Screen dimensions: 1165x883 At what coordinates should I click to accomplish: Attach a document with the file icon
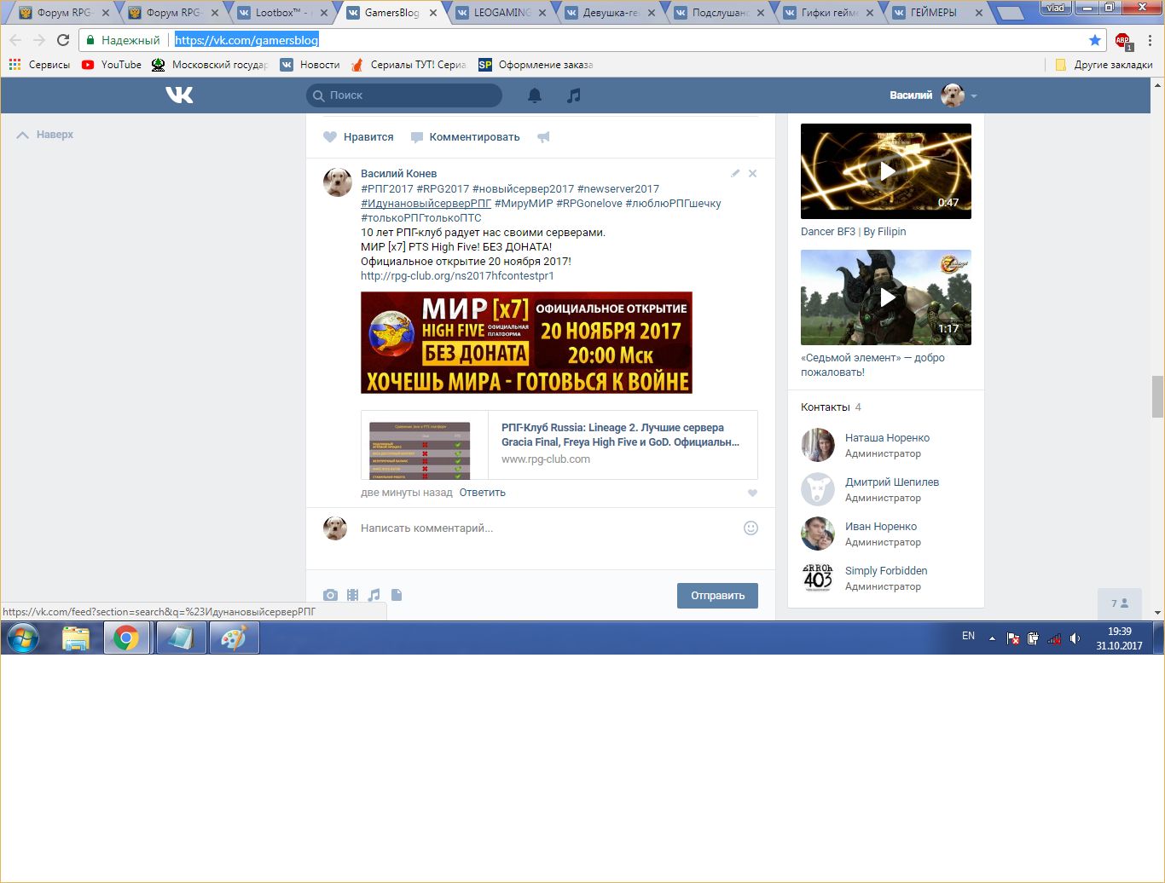[397, 595]
